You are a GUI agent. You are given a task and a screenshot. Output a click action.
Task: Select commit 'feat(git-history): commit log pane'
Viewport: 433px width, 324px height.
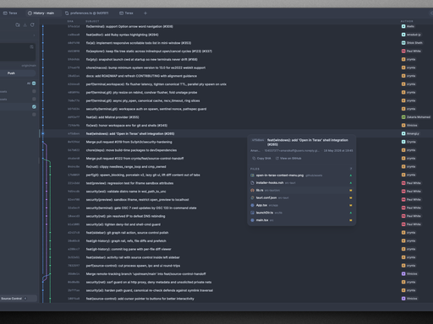pos(236,249)
